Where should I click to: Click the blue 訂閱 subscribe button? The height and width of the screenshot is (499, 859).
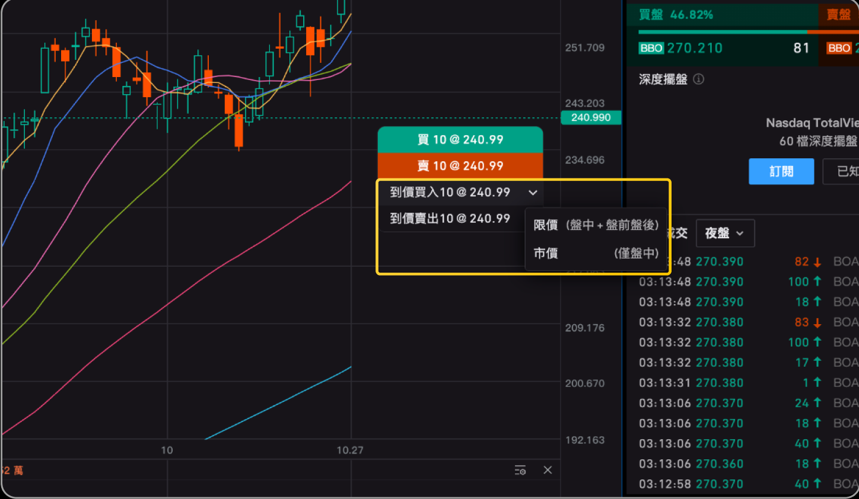coord(781,172)
